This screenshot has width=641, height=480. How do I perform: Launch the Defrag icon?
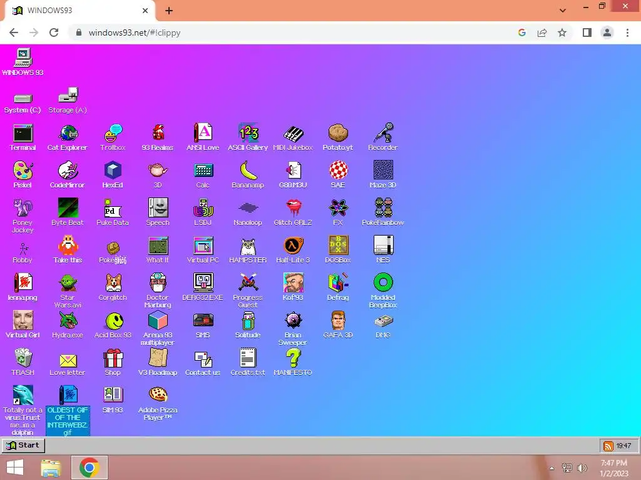click(338, 283)
